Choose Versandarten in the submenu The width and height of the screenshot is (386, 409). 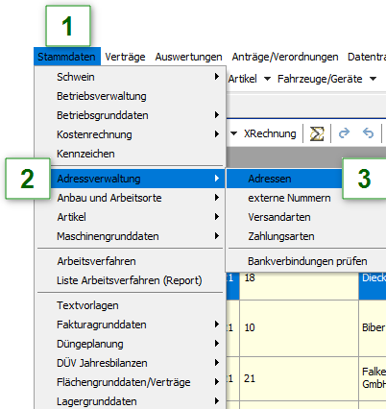pyautogui.click(x=306, y=217)
